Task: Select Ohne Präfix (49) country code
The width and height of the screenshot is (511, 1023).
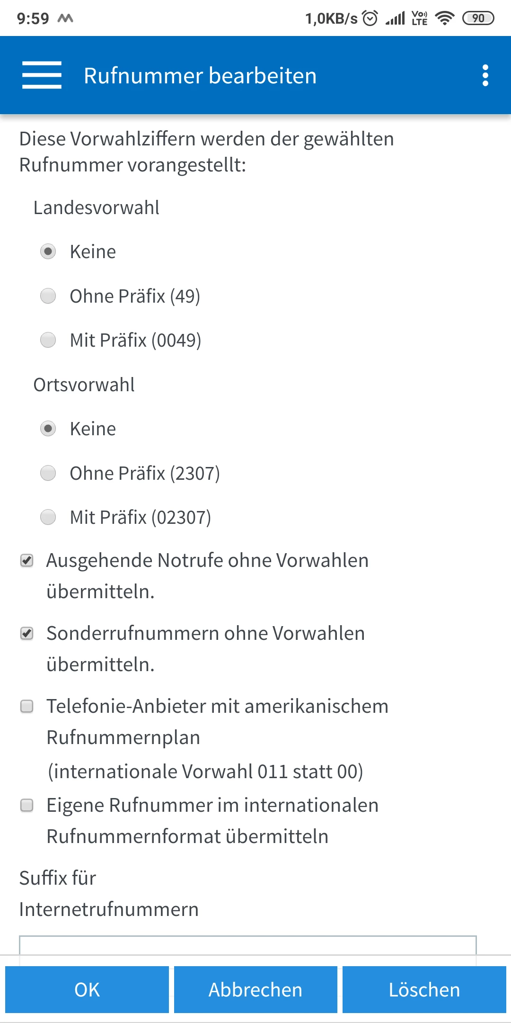Action: (48, 296)
